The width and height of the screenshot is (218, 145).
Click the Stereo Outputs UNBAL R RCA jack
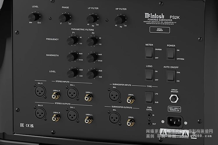click(53, 118)
